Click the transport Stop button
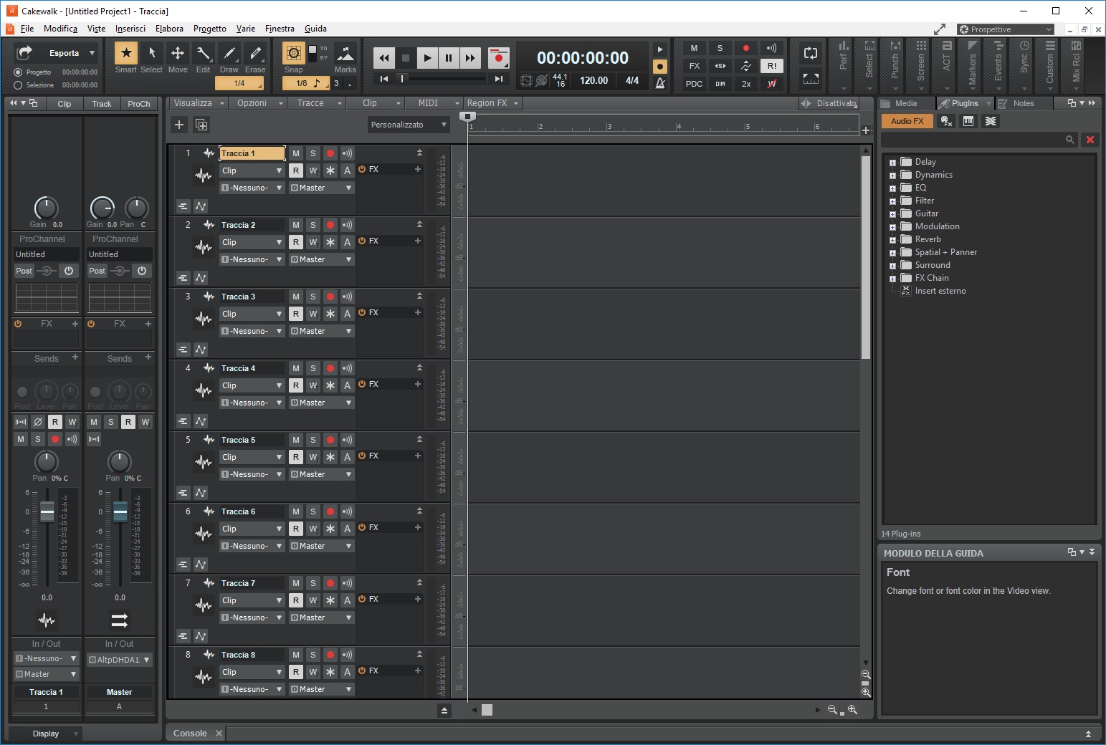Screen dimensions: 1106x745 406,58
